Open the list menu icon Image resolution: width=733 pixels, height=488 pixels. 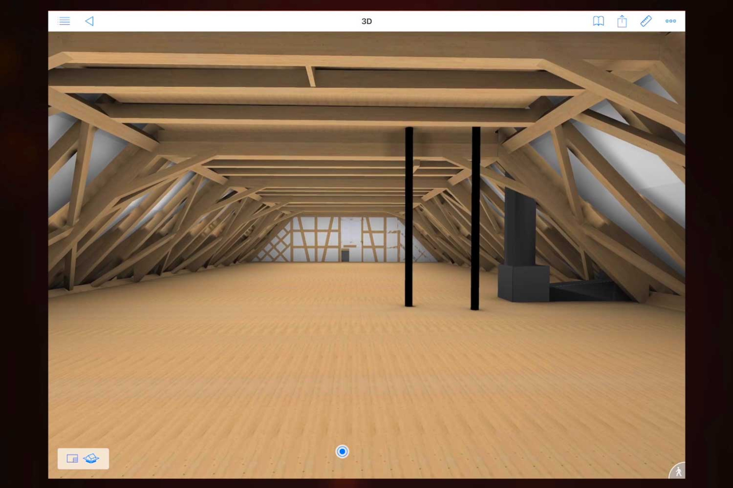[x=64, y=21]
